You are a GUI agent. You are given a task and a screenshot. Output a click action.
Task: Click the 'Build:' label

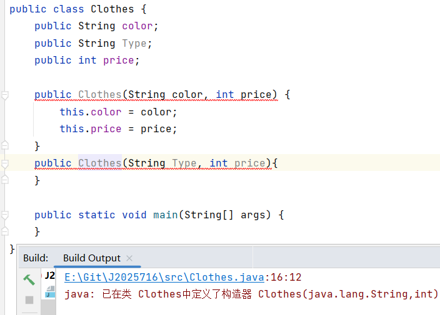36,258
